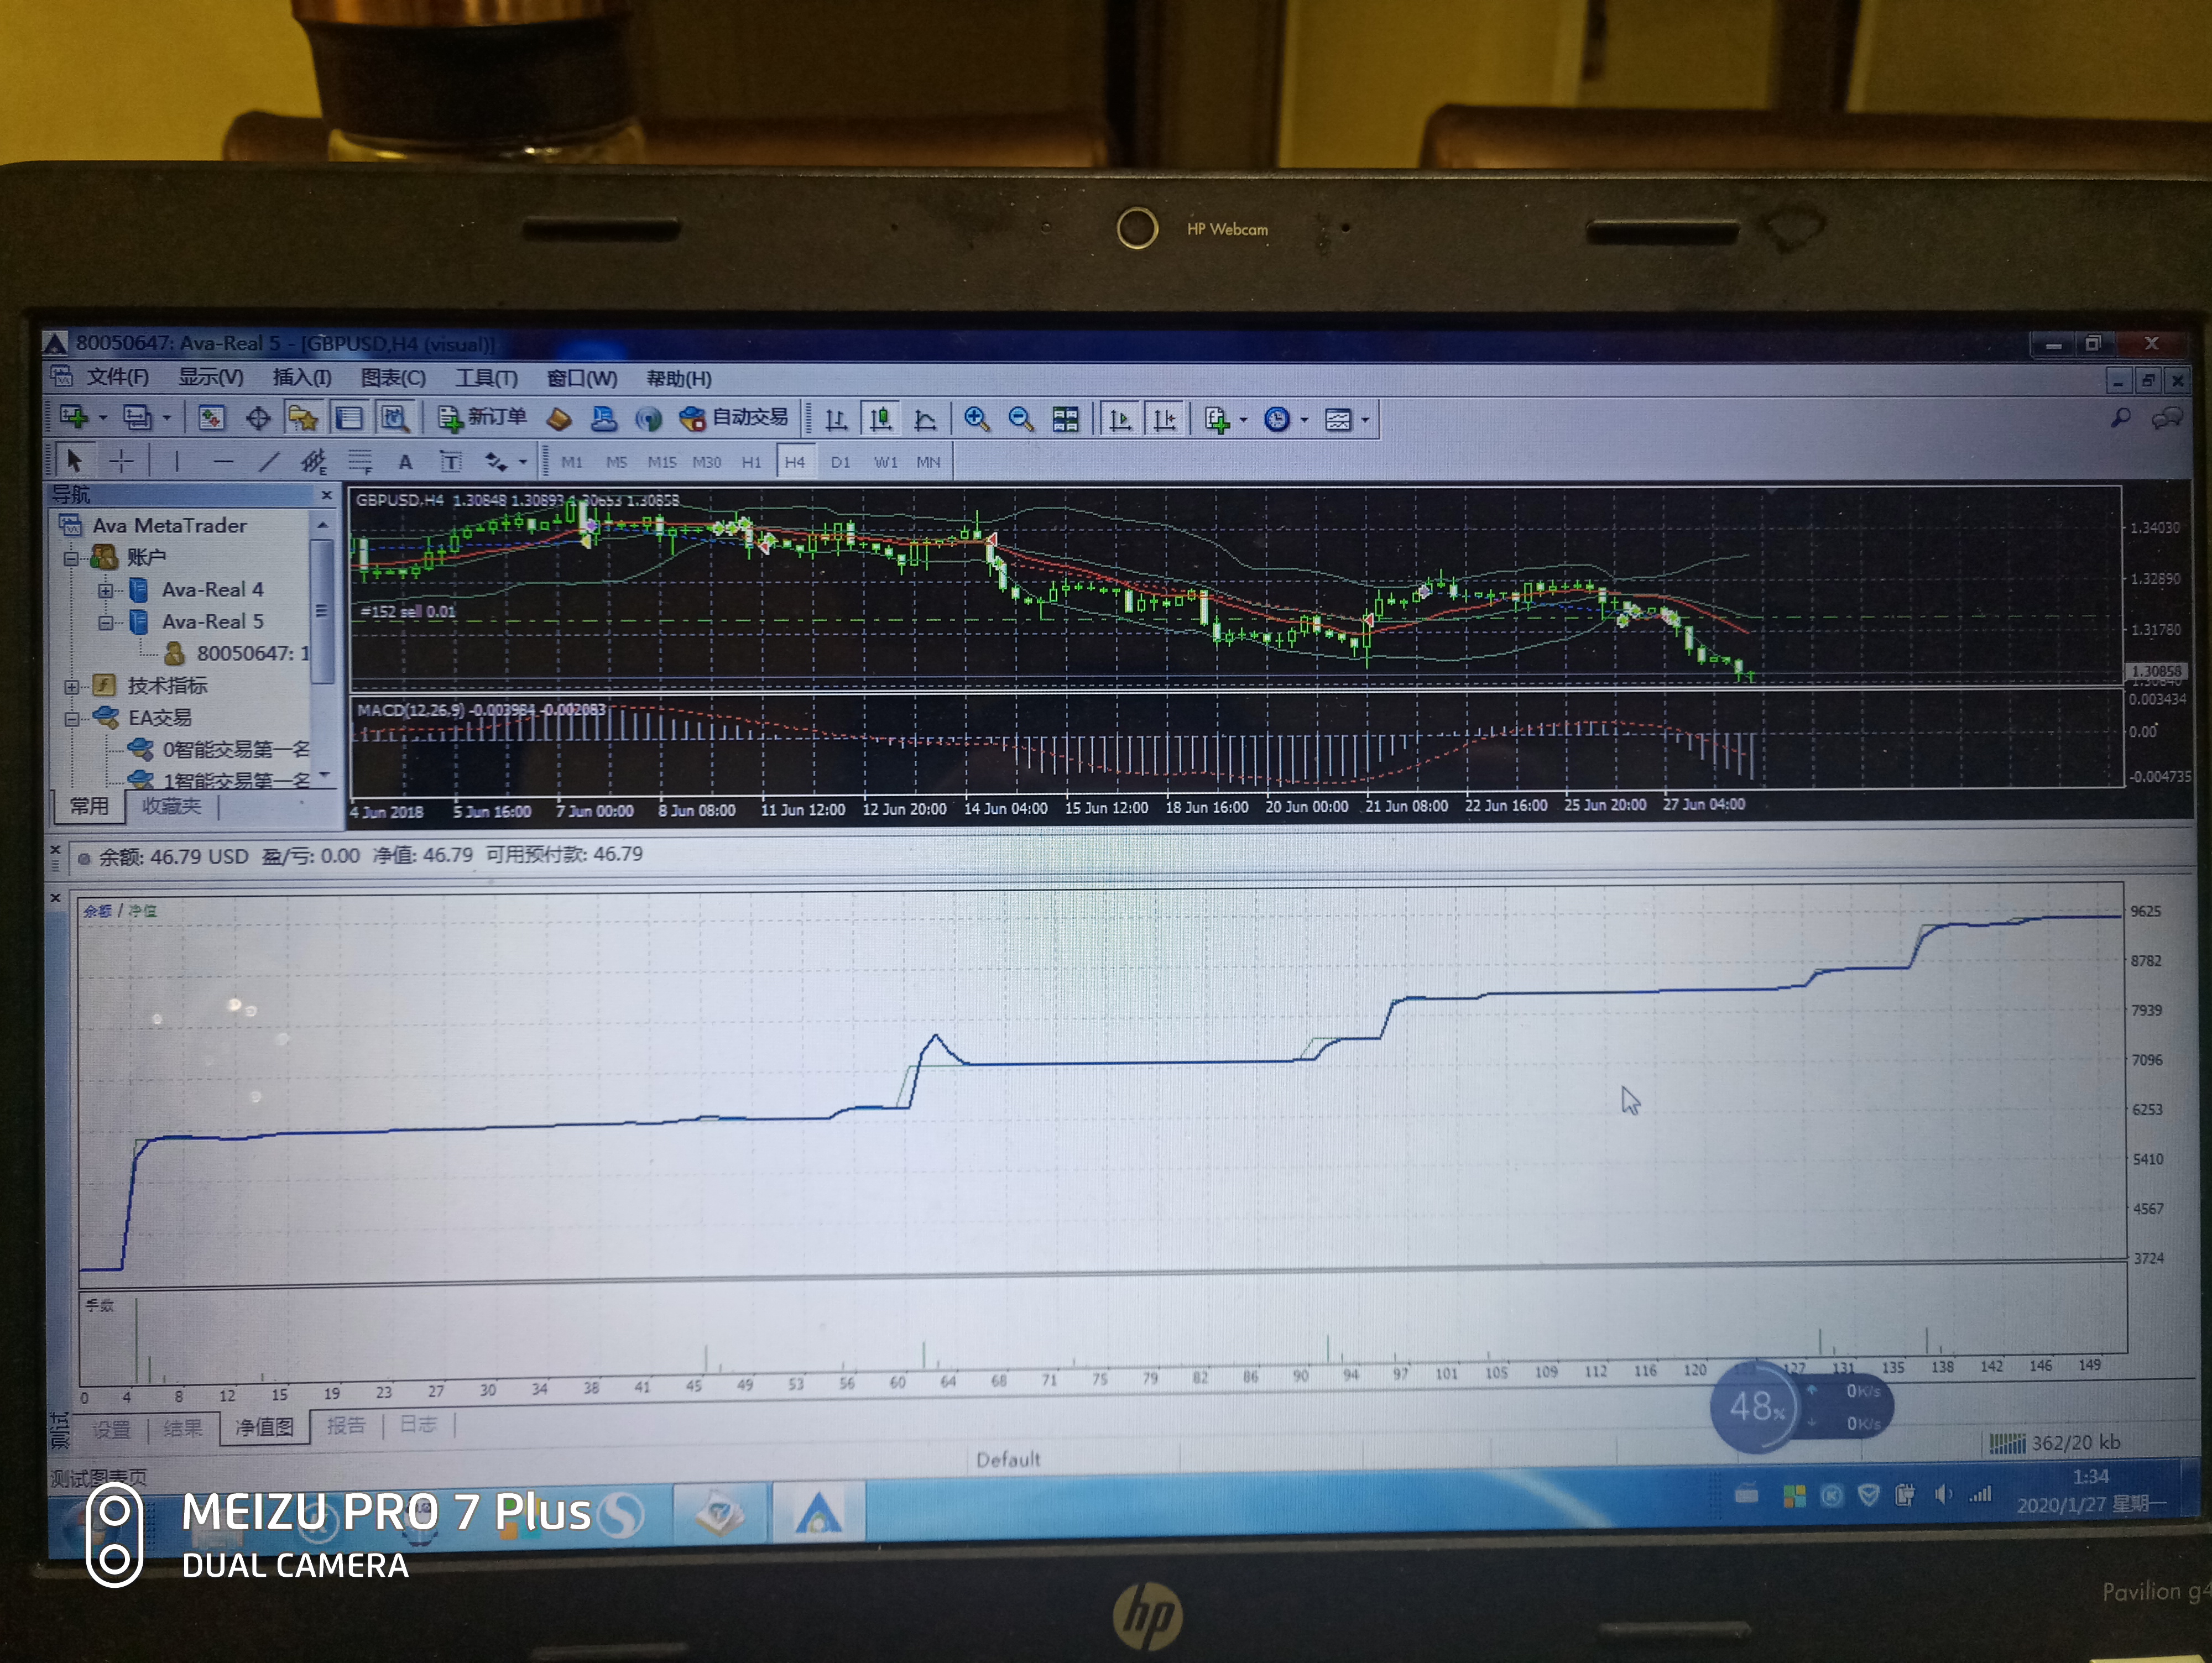Collapse the Ava-Real 5 account node
The width and height of the screenshot is (2212, 1663).
click(105, 622)
